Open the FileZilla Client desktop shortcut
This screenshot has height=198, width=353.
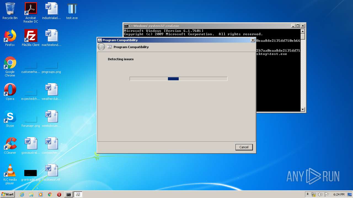coord(31,38)
